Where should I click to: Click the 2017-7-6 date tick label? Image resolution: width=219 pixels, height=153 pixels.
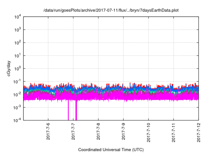48,131
